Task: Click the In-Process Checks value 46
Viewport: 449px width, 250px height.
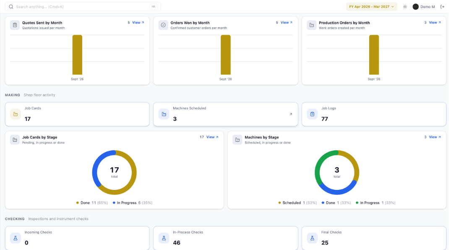Action: pos(177,243)
